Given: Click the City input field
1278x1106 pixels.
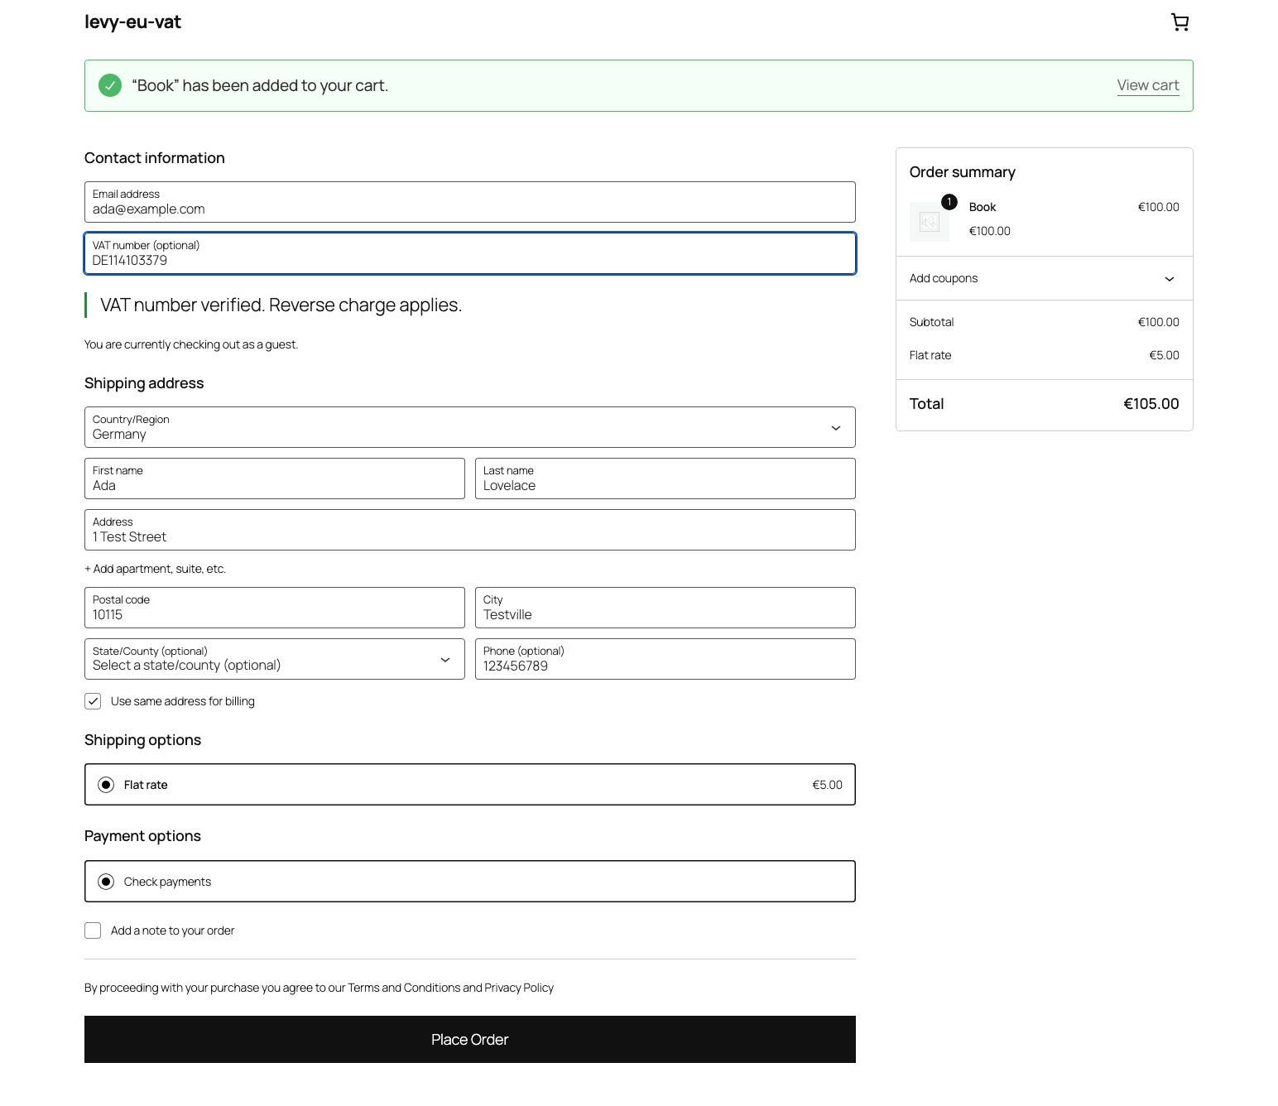Looking at the screenshot, I should (665, 608).
